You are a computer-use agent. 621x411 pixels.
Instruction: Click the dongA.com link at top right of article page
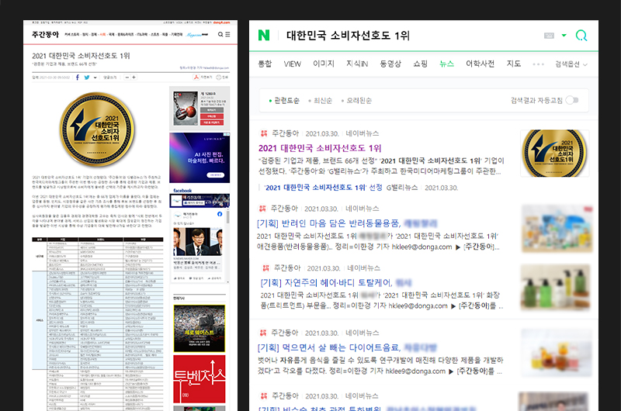tap(221, 22)
